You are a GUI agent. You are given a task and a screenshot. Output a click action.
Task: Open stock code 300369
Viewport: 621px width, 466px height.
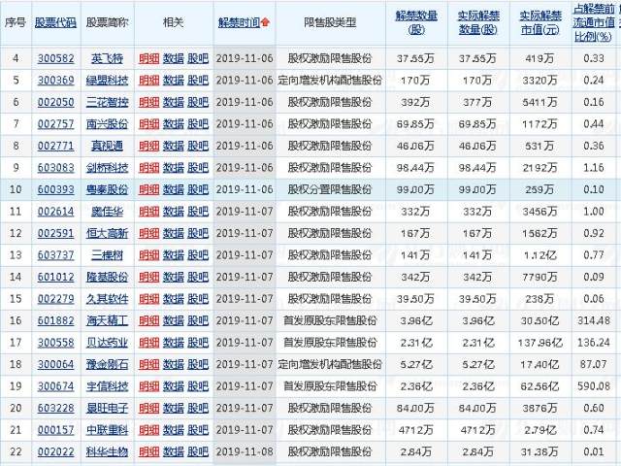56,81
